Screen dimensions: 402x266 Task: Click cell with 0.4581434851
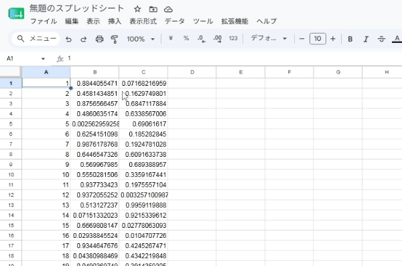pyautogui.click(x=94, y=93)
